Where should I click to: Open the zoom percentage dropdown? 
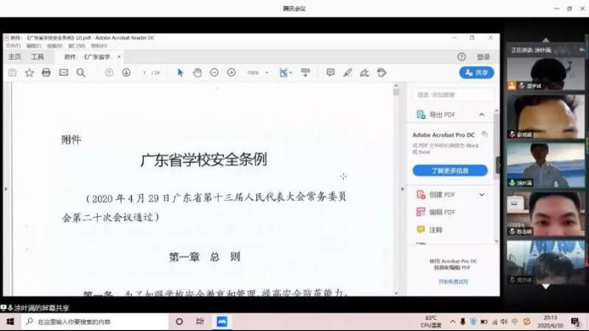pyautogui.click(x=267, y=73)
